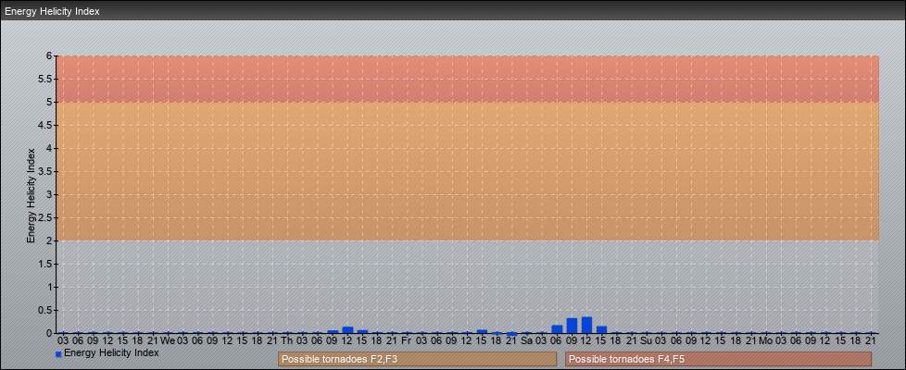Click the We day label on x-axis
906x370 pixels.
pyautogui.click(x=168, y=341)
